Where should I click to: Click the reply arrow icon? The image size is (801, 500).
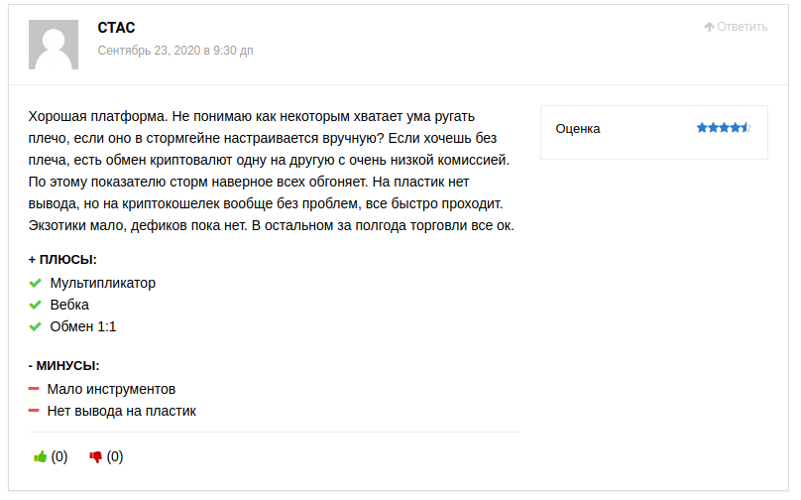(x=709, y=27)
